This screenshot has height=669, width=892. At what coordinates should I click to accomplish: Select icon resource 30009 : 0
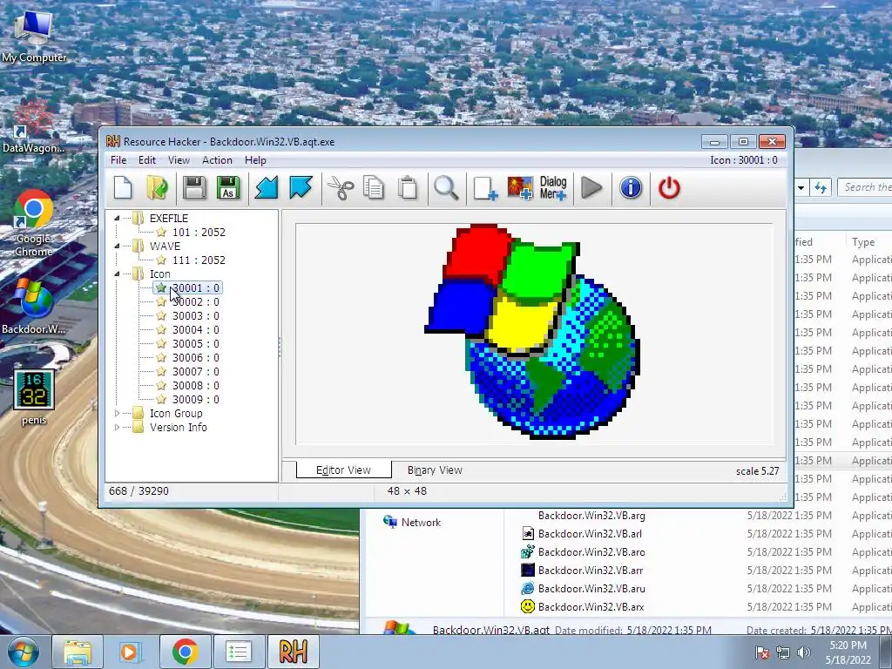tap(196, 399)
